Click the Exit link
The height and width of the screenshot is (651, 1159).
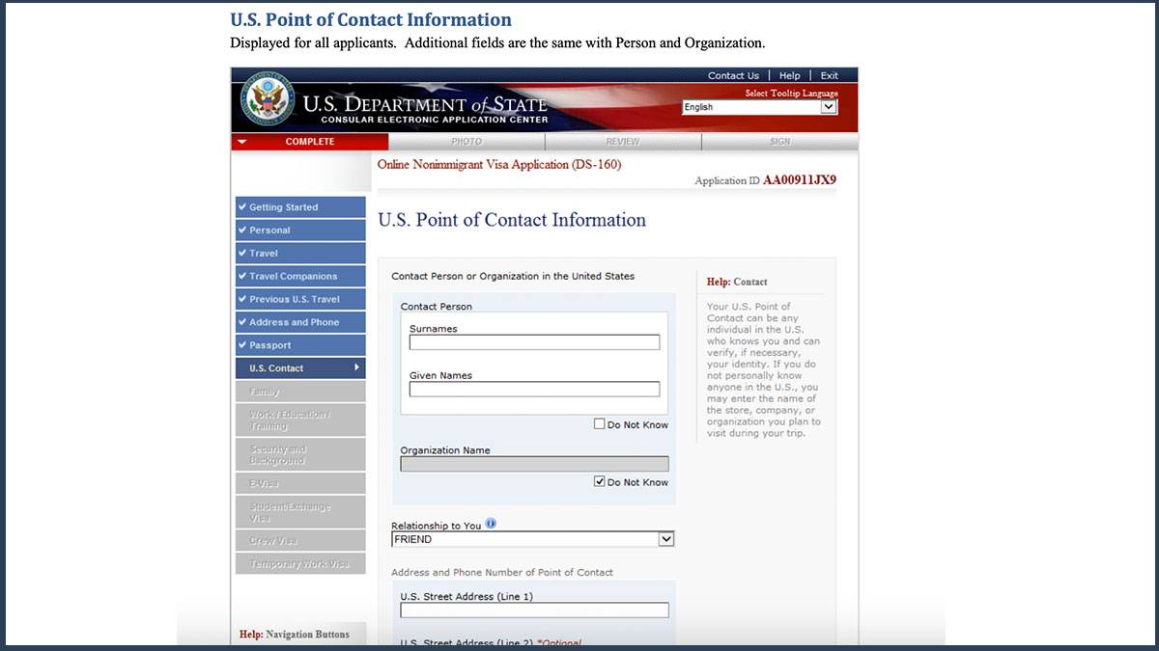829,75
